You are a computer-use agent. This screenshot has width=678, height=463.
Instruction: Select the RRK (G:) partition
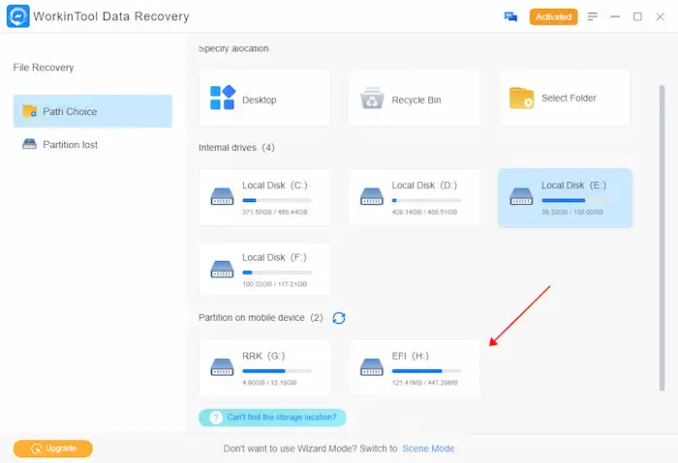click(x=264, y=367)
